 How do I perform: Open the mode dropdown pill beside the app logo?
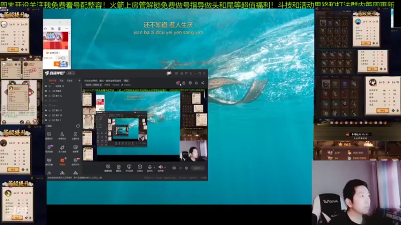[71, 73]
